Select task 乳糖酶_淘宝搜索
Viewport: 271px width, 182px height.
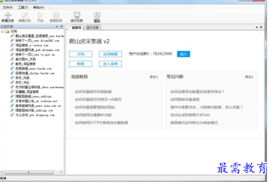(x=27, y=92)
